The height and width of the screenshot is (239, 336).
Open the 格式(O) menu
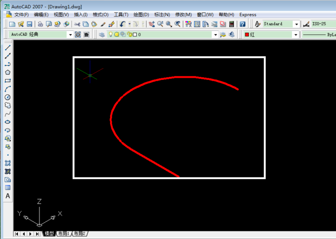(x=100, y=14)
